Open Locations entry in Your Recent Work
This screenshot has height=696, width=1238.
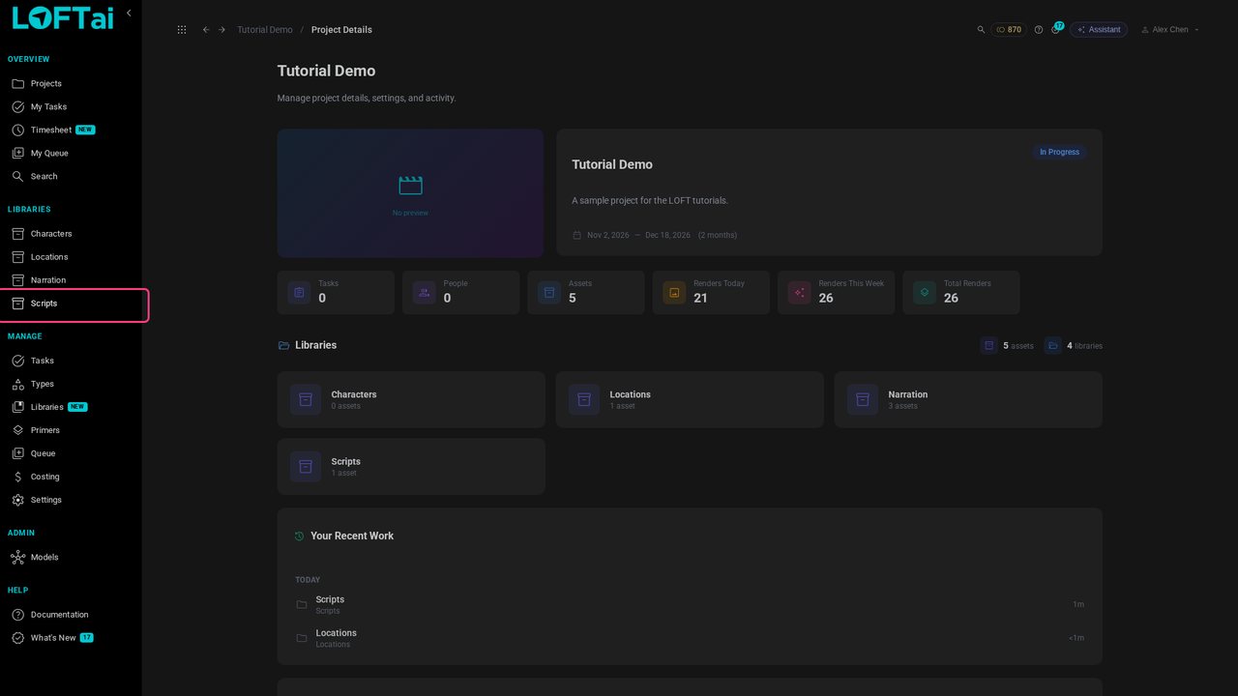[690, 638]
